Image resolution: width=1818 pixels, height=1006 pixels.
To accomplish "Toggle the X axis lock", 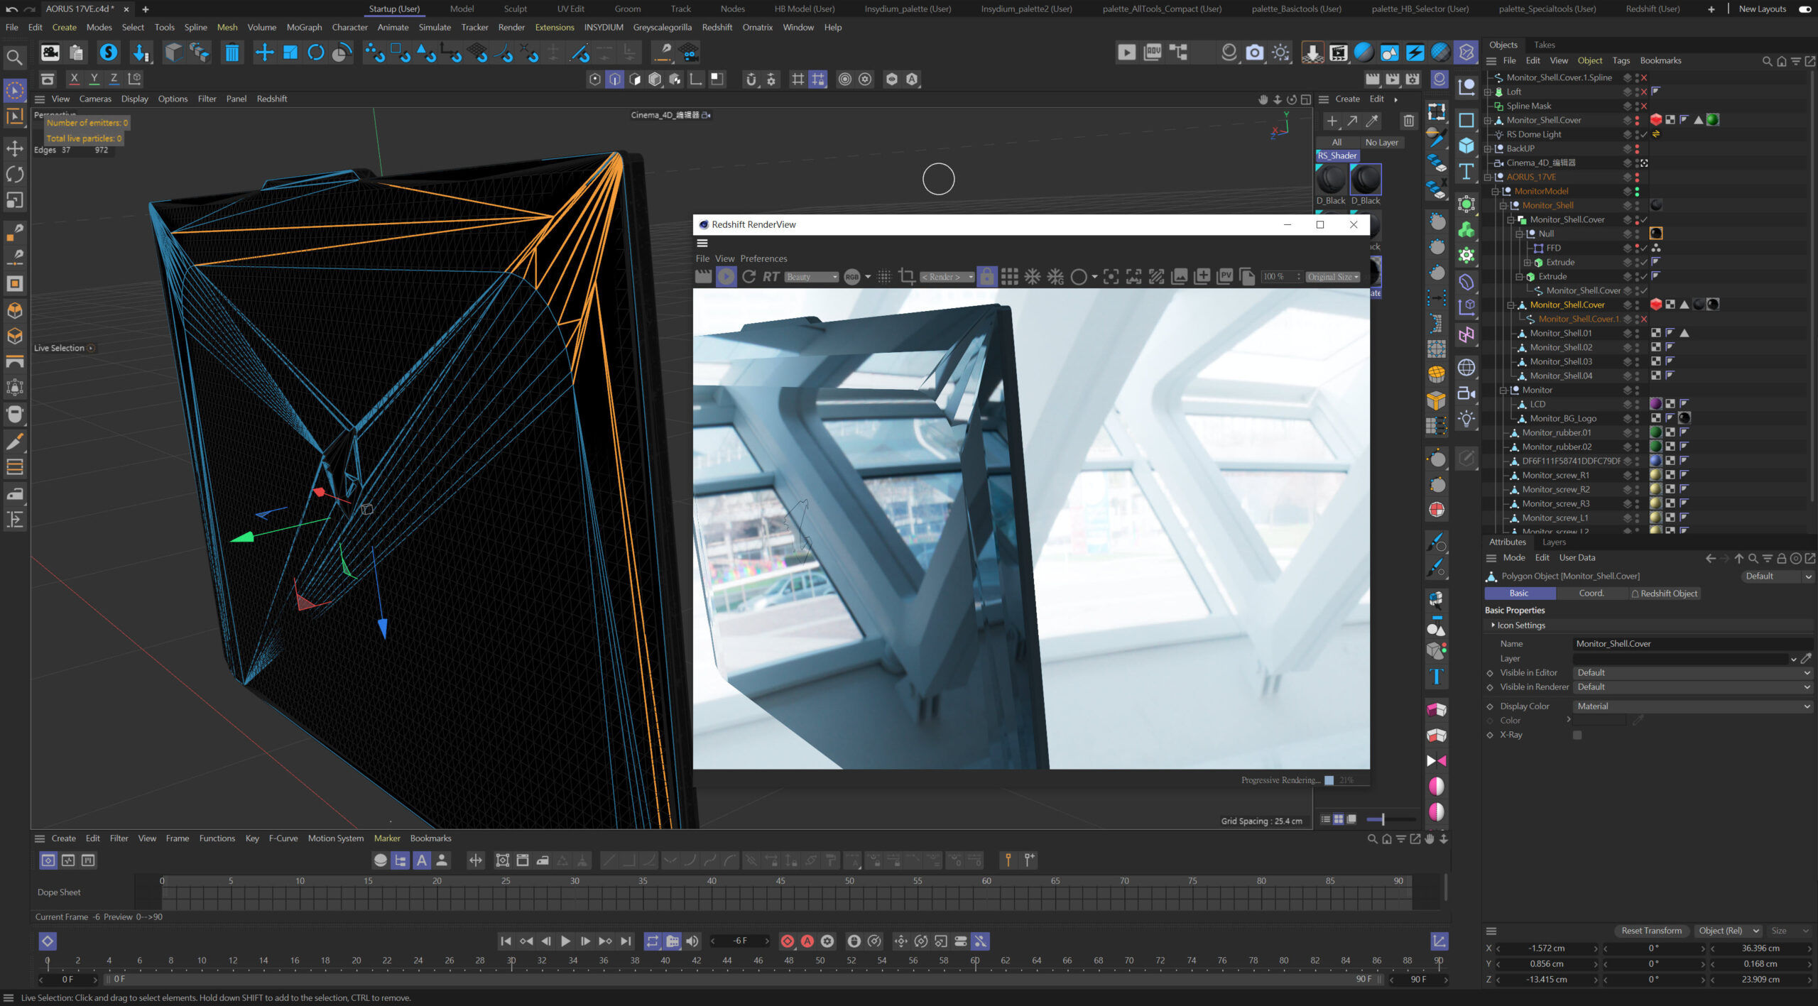I will click(x=74, y=79).
